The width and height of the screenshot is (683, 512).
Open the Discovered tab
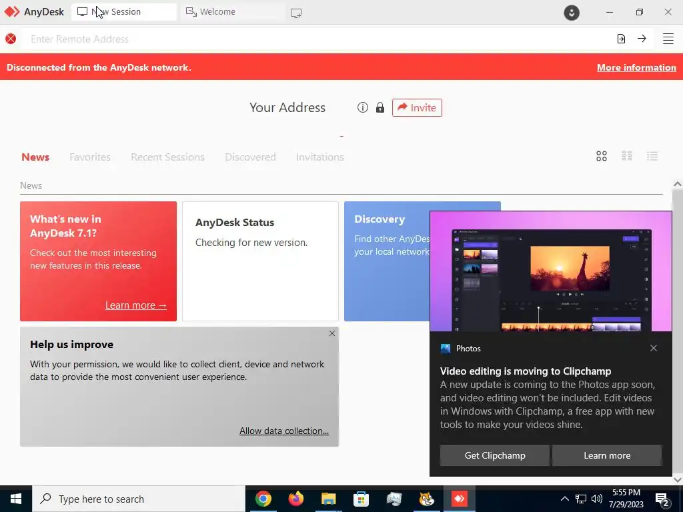(x=251, y=157)
